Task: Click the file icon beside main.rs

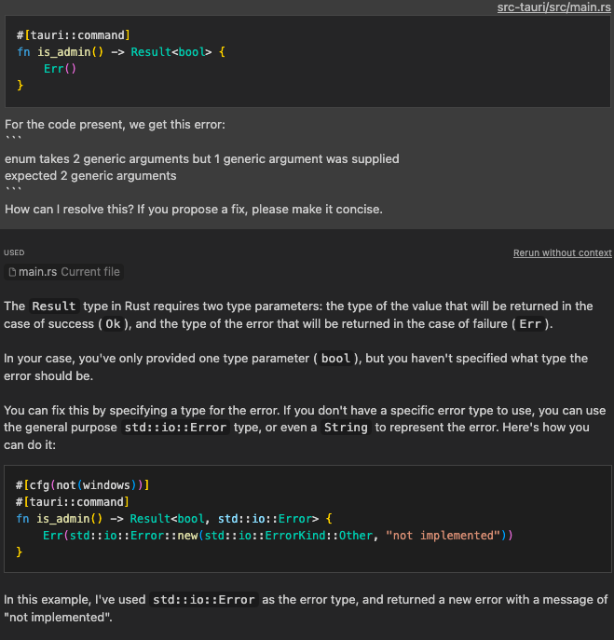Action: tap(12, 272)
